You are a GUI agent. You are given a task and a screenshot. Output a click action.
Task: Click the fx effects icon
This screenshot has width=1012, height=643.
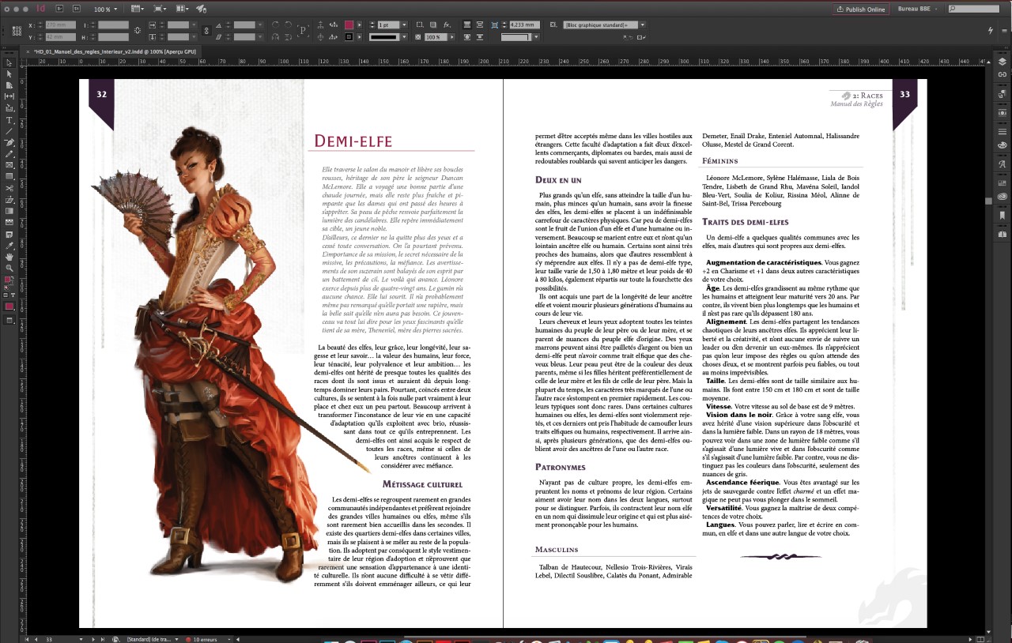(x=447, y=25)
